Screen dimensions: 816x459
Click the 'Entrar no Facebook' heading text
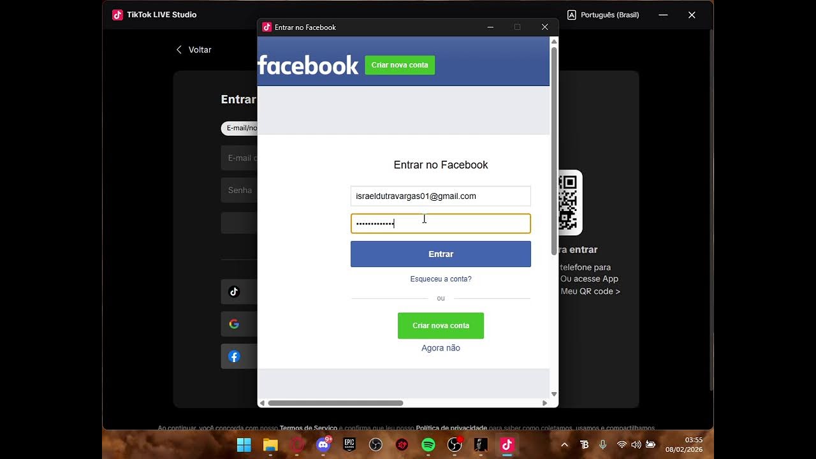pyautogui.click(x=441, y=165)
